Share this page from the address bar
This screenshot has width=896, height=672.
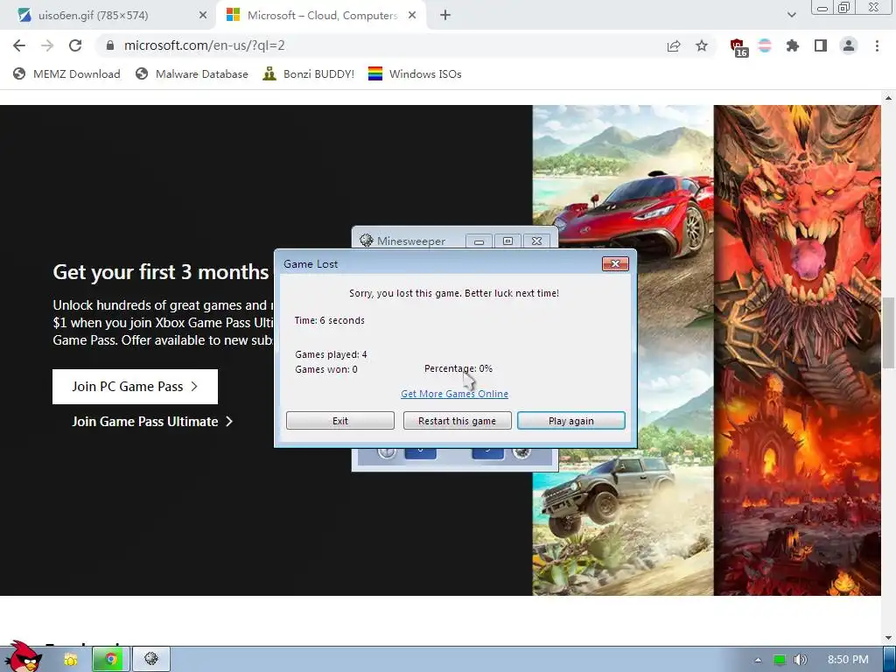tap(674, 46)
